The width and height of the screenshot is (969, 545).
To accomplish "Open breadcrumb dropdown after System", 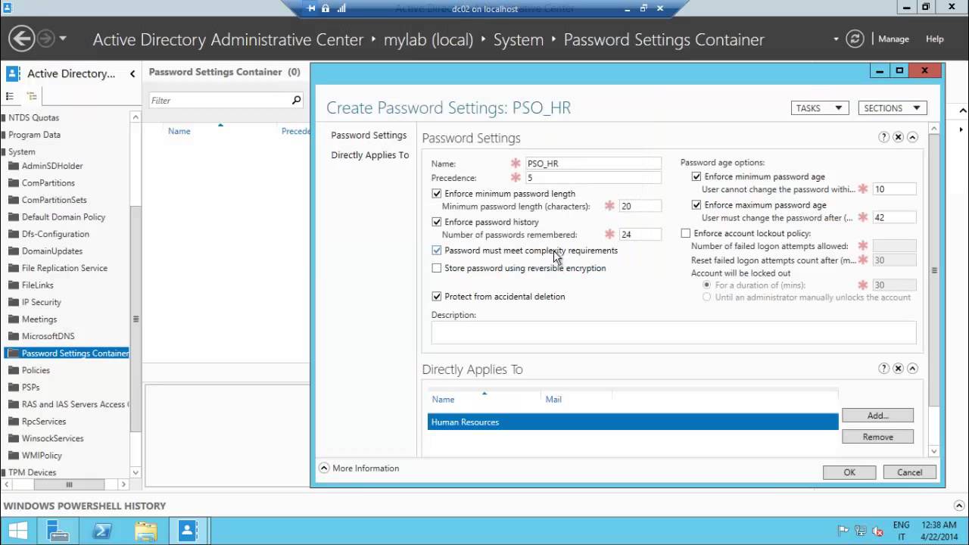I will pyautogui.click(x=554, y=39).
